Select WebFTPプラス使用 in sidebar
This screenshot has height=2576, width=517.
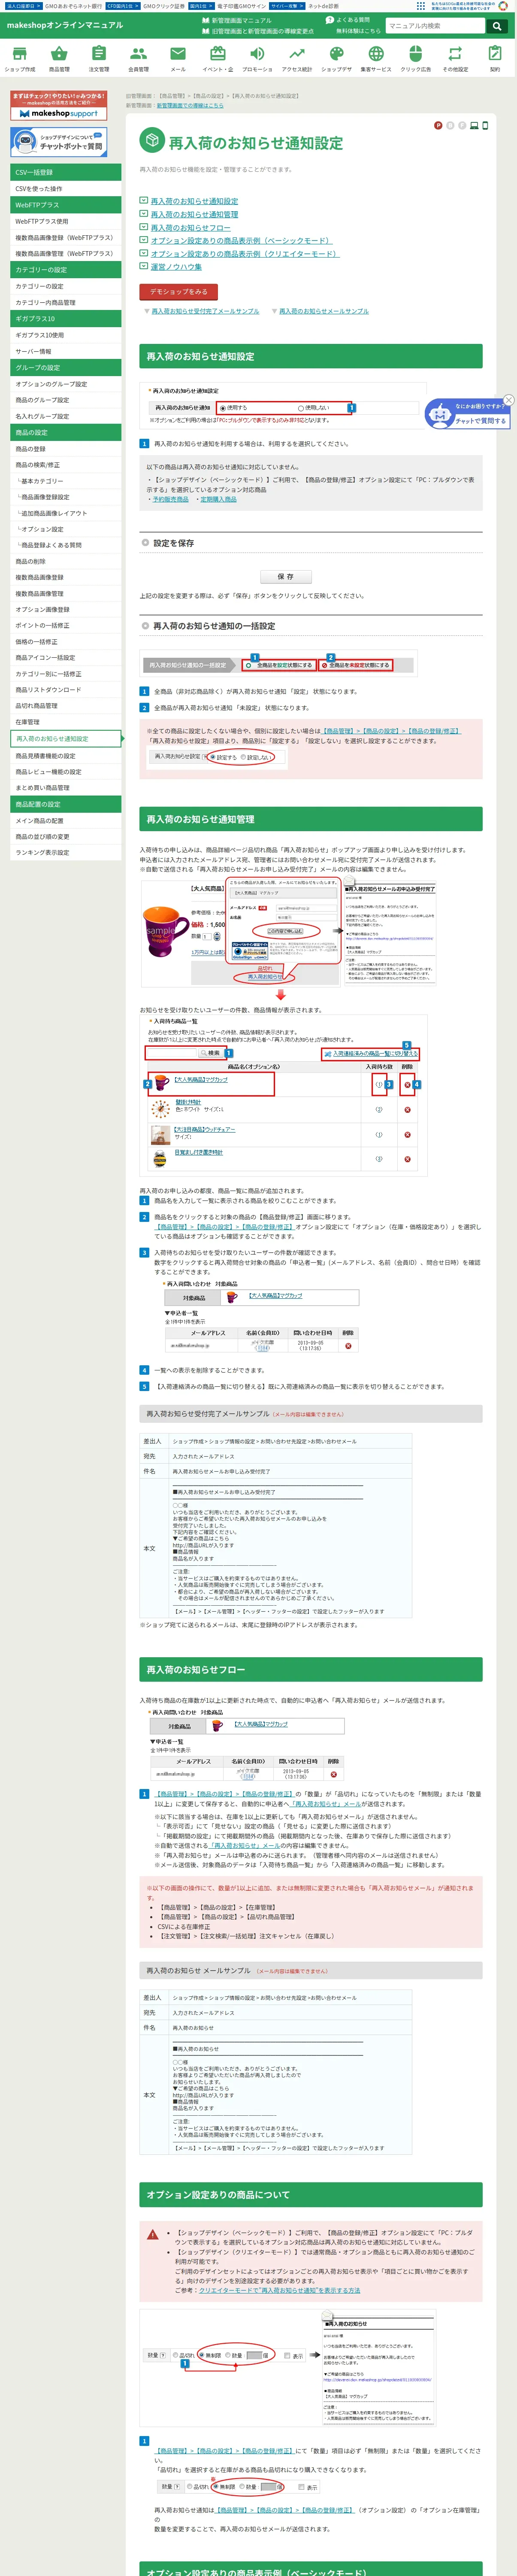(66, 221)
